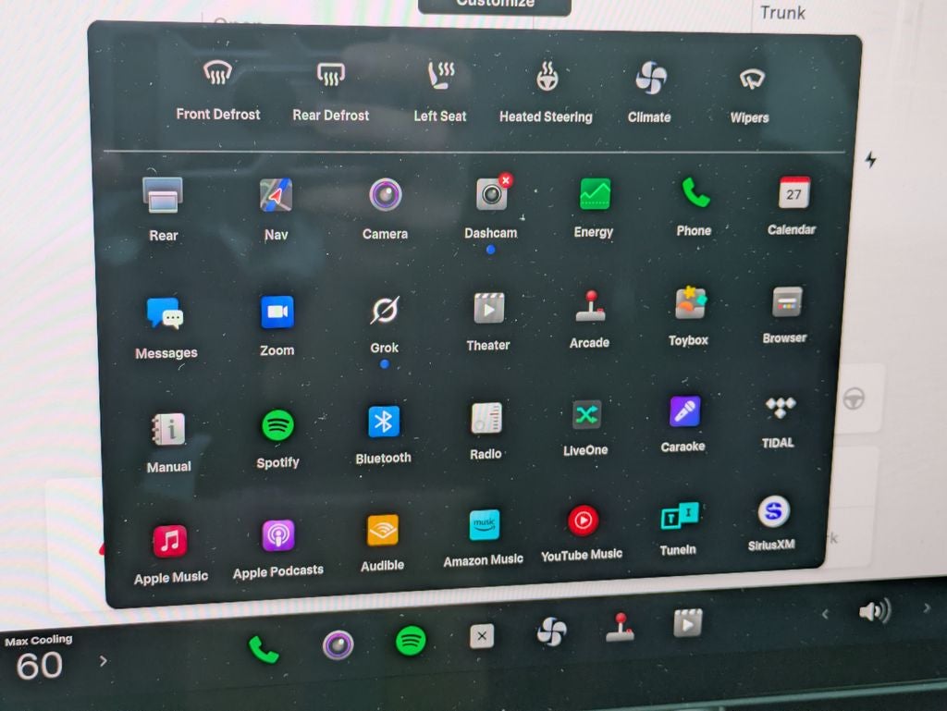The image size is (947, 711).
Task: Activate the Wipers control
Action: coord(750,95)
